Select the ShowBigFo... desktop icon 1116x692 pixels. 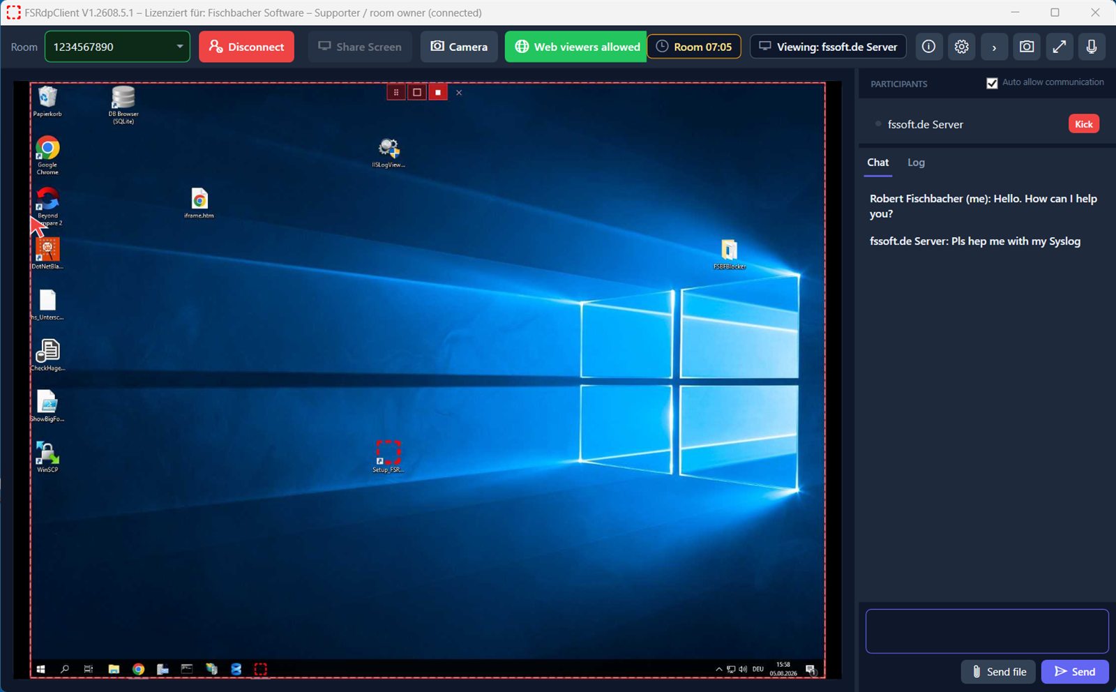click(x=47, y=407)
